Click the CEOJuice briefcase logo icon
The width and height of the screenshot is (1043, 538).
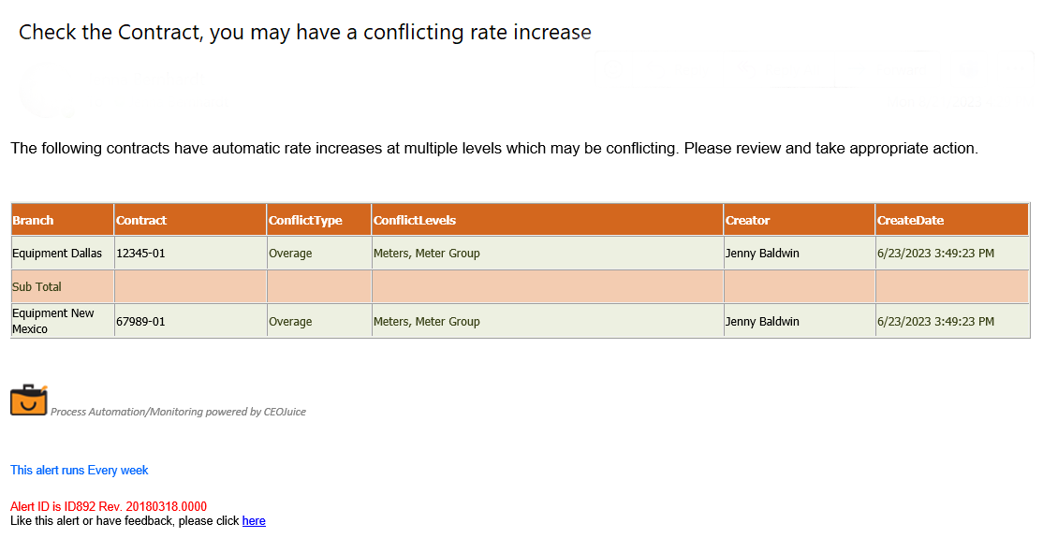(x=28, y=400)
